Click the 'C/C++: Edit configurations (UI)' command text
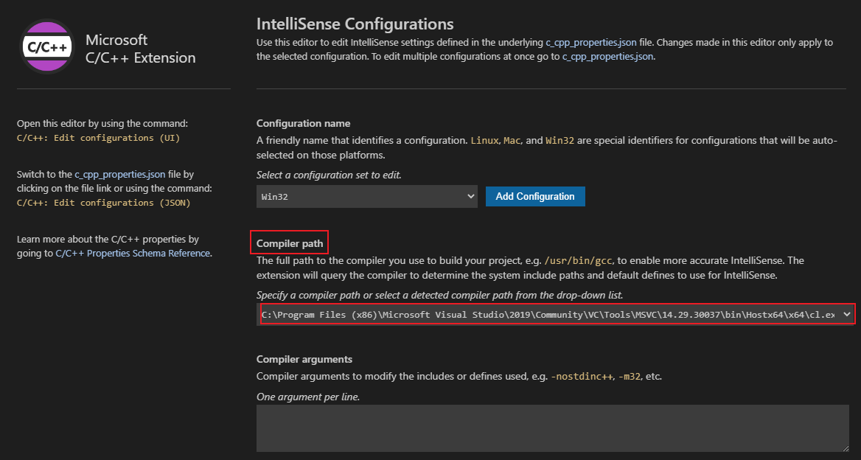This screenshot has height=460, width=861. click(x=98, y=138)
